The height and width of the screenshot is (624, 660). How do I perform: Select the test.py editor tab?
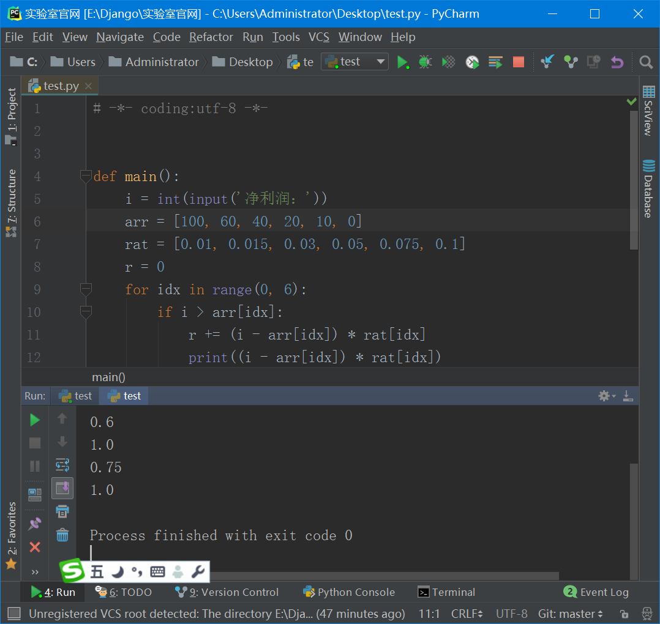(x=61, y=86)
